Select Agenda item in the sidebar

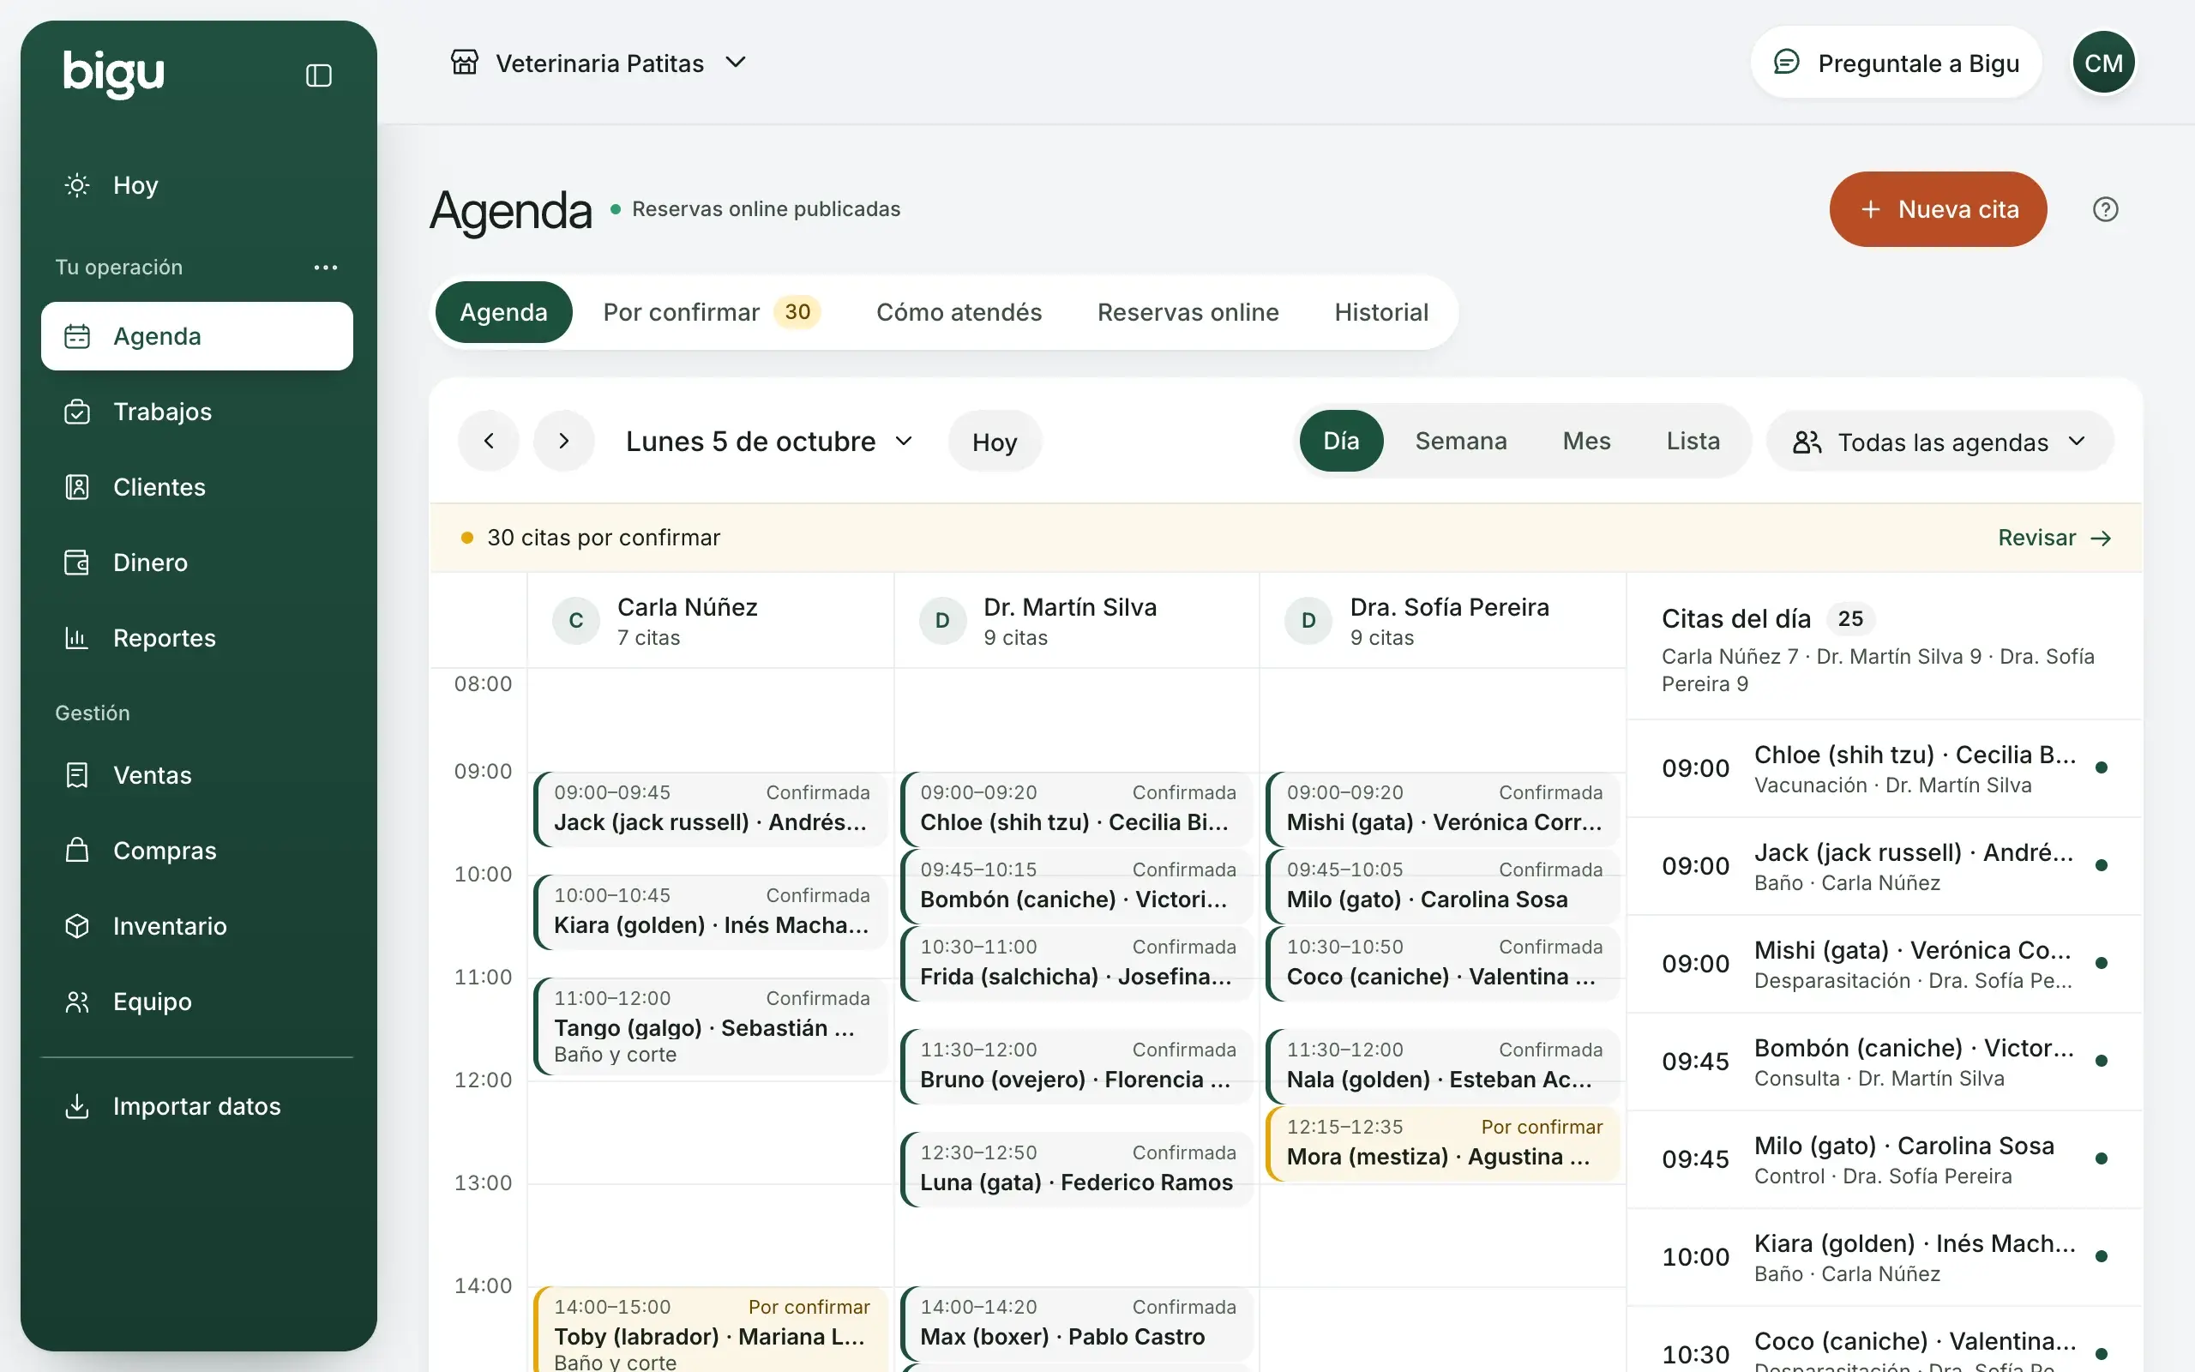(x=197, y=336)
